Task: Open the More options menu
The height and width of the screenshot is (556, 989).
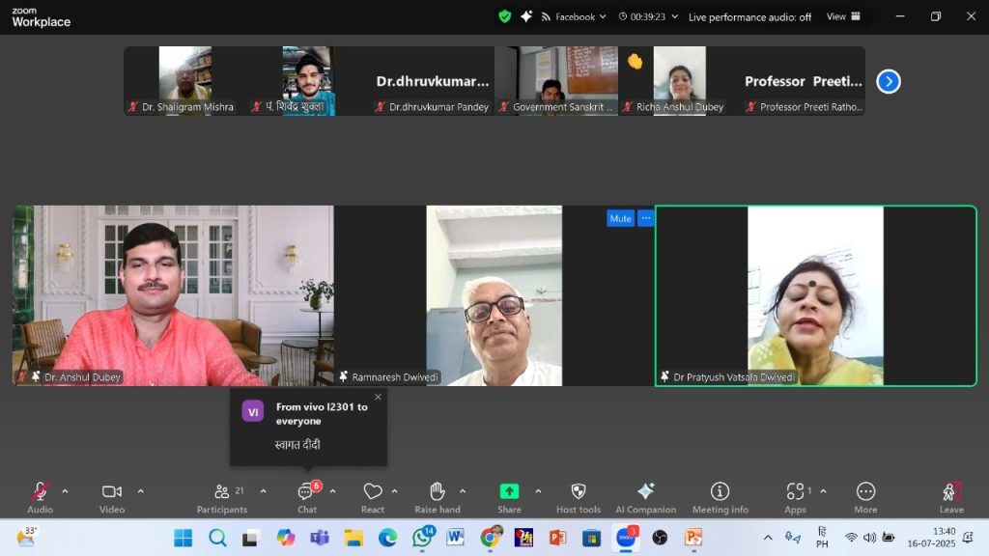Action: click(x=865, y=494)
